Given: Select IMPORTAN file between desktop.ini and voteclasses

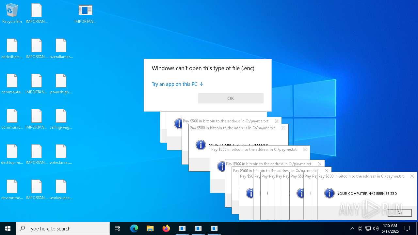Looking at the screenshot, I should coord(37,155).
